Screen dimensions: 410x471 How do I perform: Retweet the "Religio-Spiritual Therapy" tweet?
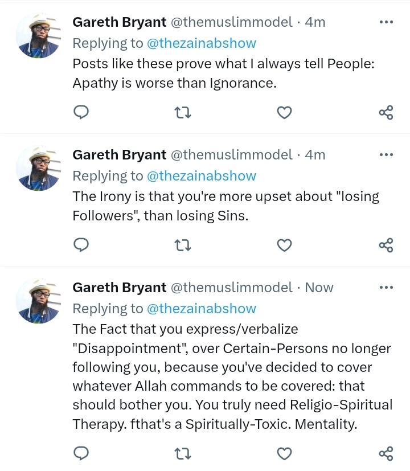coord(183,453)
